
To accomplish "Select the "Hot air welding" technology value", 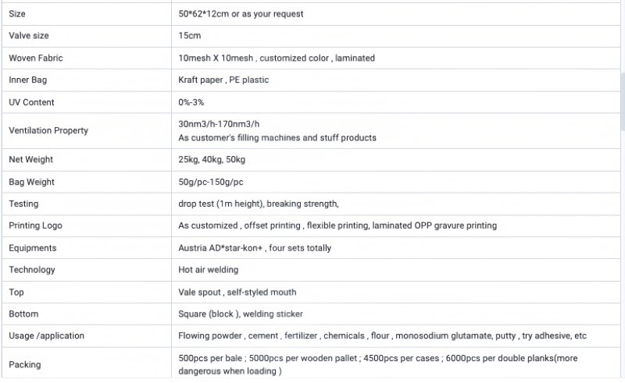I will pos(209,270).
